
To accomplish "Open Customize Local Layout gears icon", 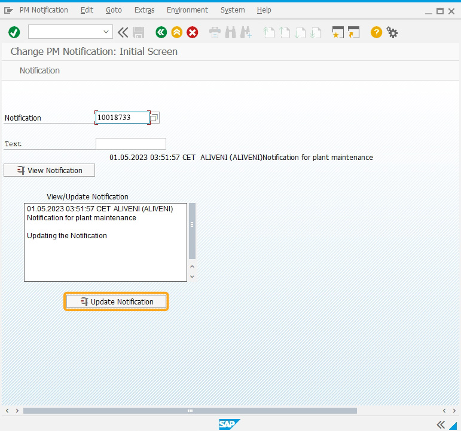I will click(392, 32).
